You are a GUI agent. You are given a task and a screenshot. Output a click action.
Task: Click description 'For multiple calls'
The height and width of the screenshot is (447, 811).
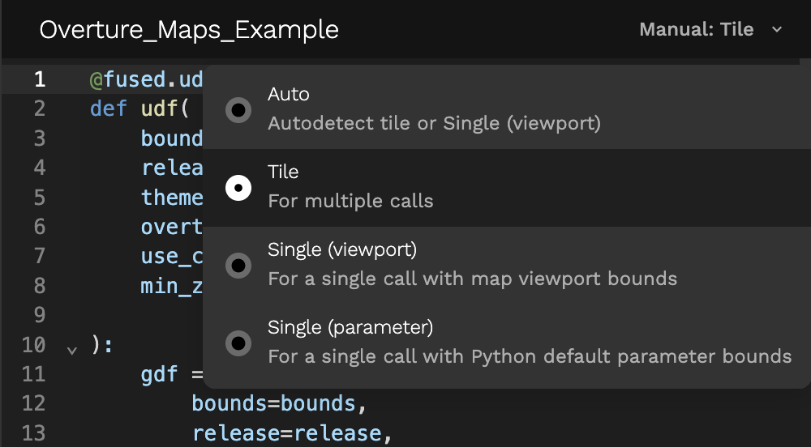pos(350,201)
